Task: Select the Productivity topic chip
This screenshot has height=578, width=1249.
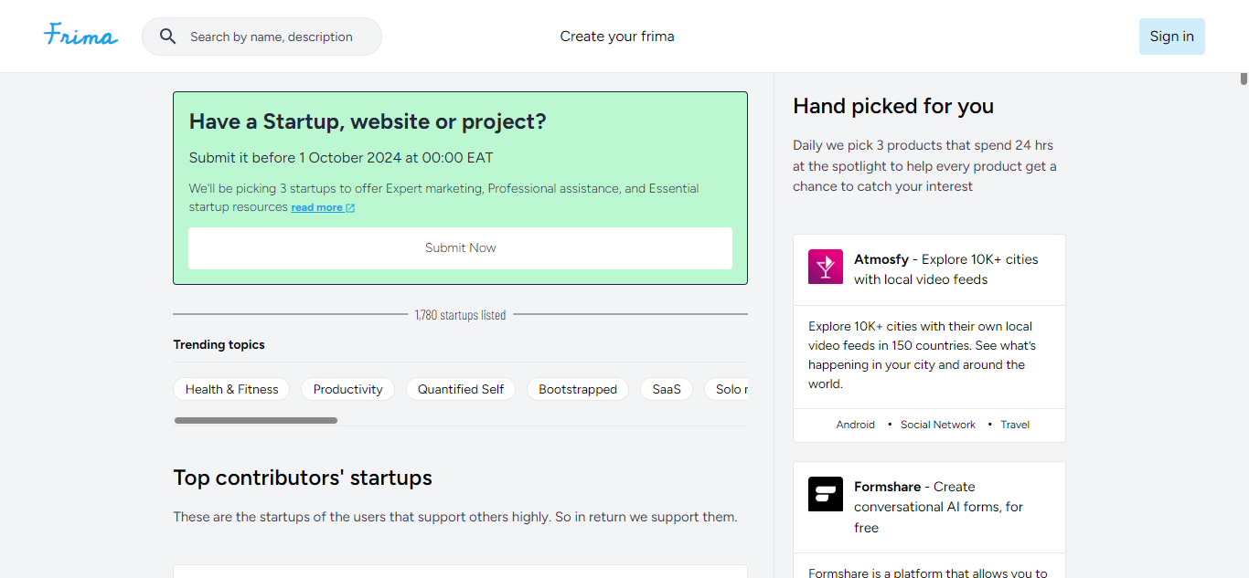Action: (x=347, y=389)
